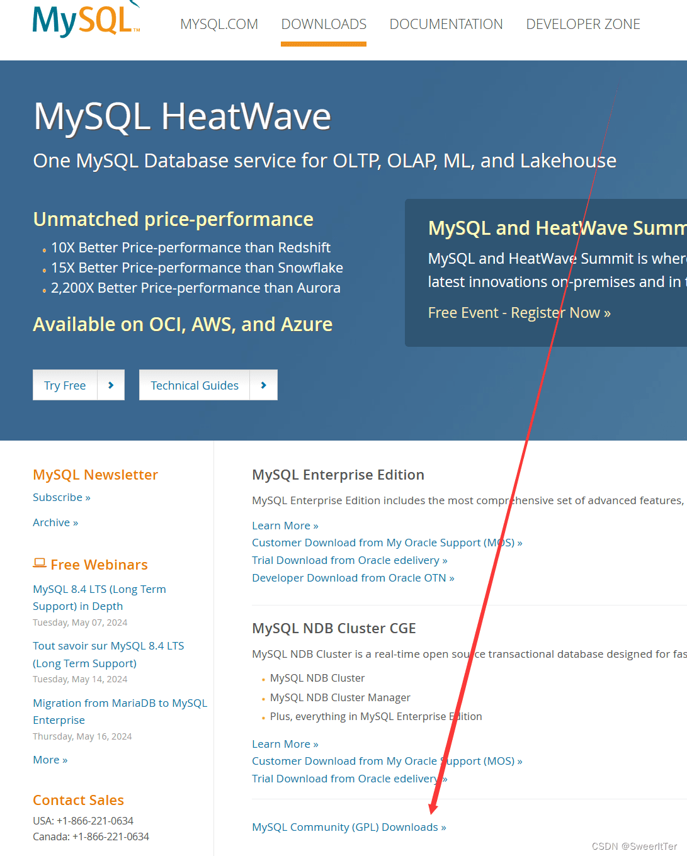Viewport: 687px width, 856px height.
Task: Click the Canada phone number text
Action: (91, 836)
